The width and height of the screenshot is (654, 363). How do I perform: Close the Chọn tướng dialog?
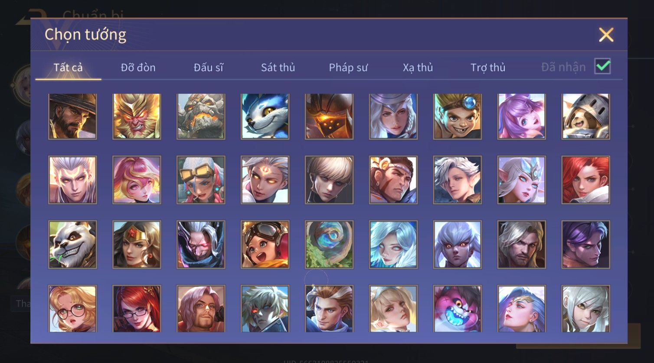coord(606,35)
